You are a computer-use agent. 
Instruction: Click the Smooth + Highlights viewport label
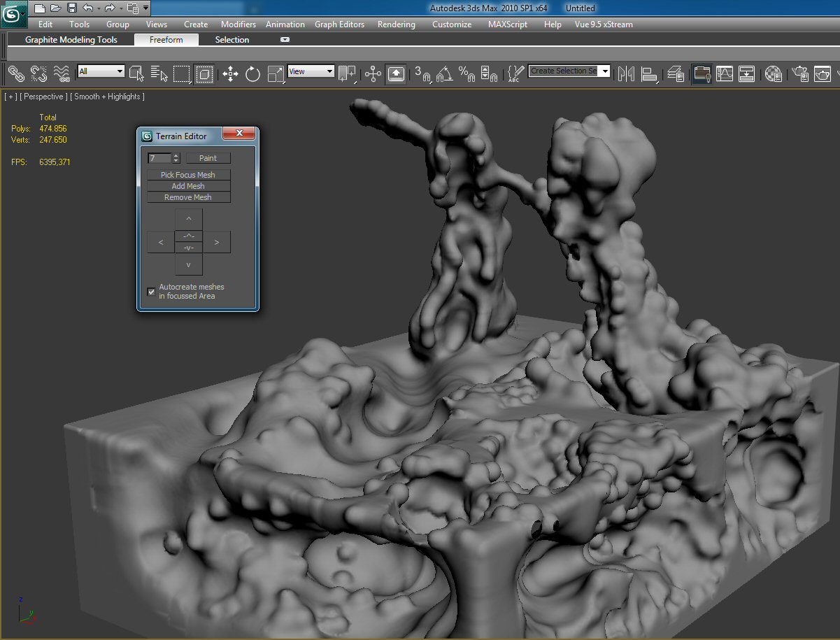pos(108,97)
